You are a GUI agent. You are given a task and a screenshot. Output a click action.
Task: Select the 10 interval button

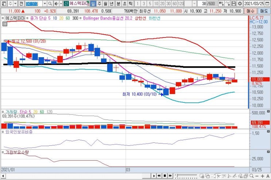coord(156,3)
